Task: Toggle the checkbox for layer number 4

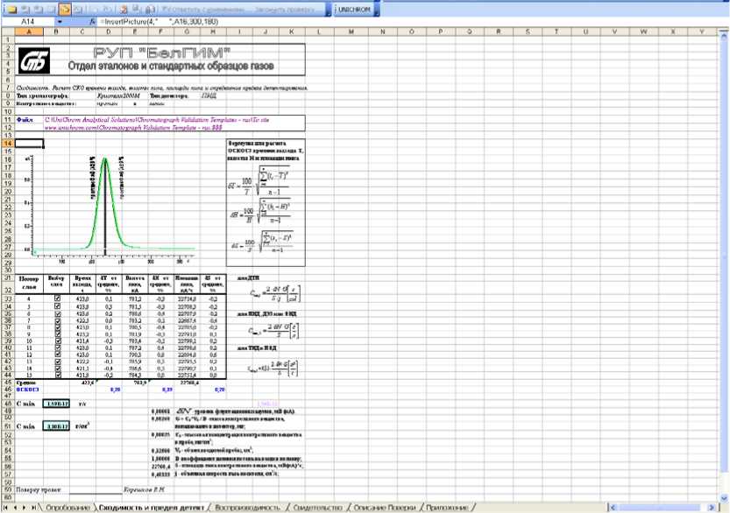Action: (x=57, y=299)
